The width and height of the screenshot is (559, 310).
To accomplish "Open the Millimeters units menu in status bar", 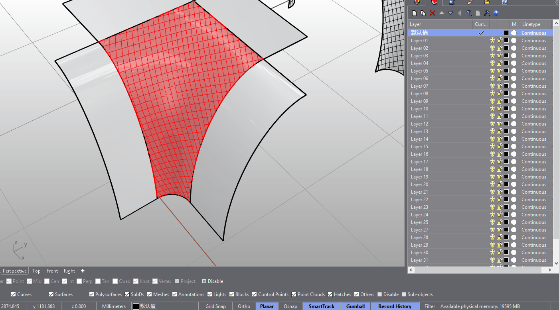I will (x=114, y=306).
